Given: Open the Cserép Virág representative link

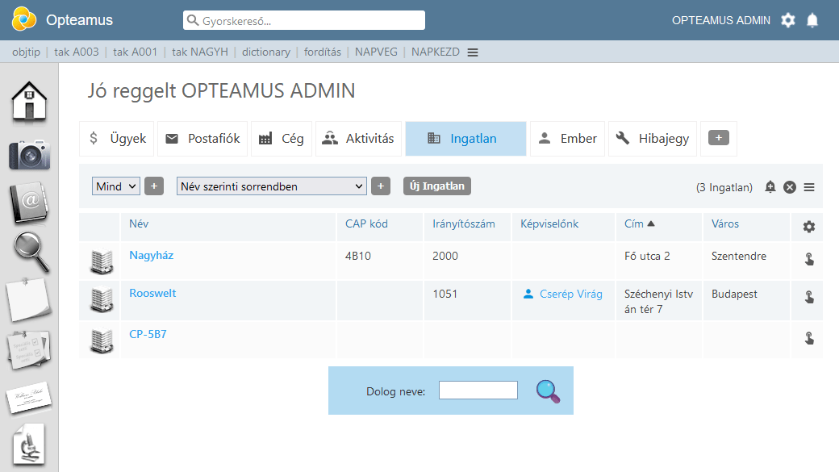Looking at the screenshot, I should click(570, 294).
